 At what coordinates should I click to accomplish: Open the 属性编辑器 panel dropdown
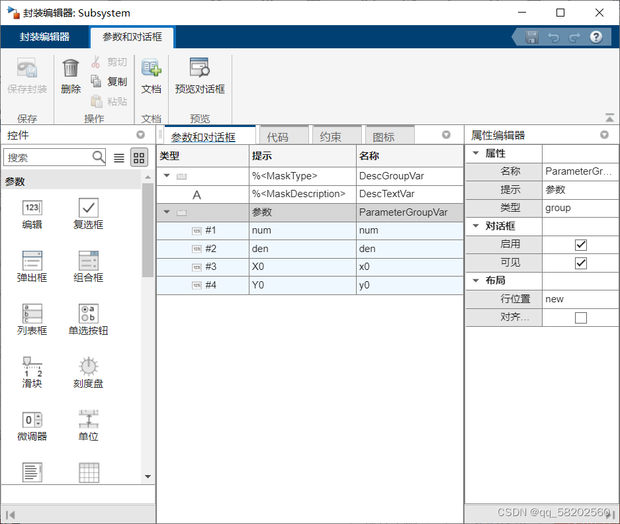pyautogui.click(x=604, y=135)
